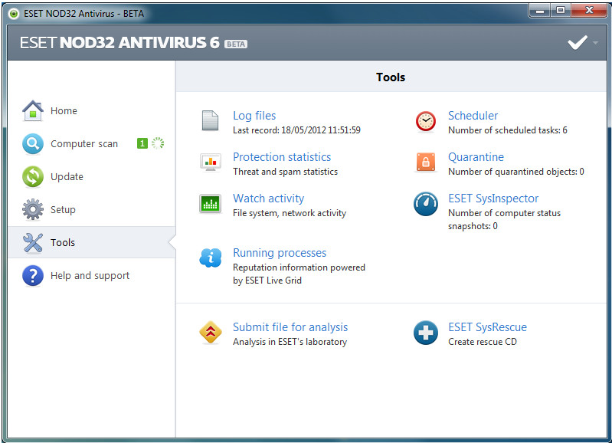612x443 pixels.
Task: Open the Watch activity link
Action: [x=268, y=199]
